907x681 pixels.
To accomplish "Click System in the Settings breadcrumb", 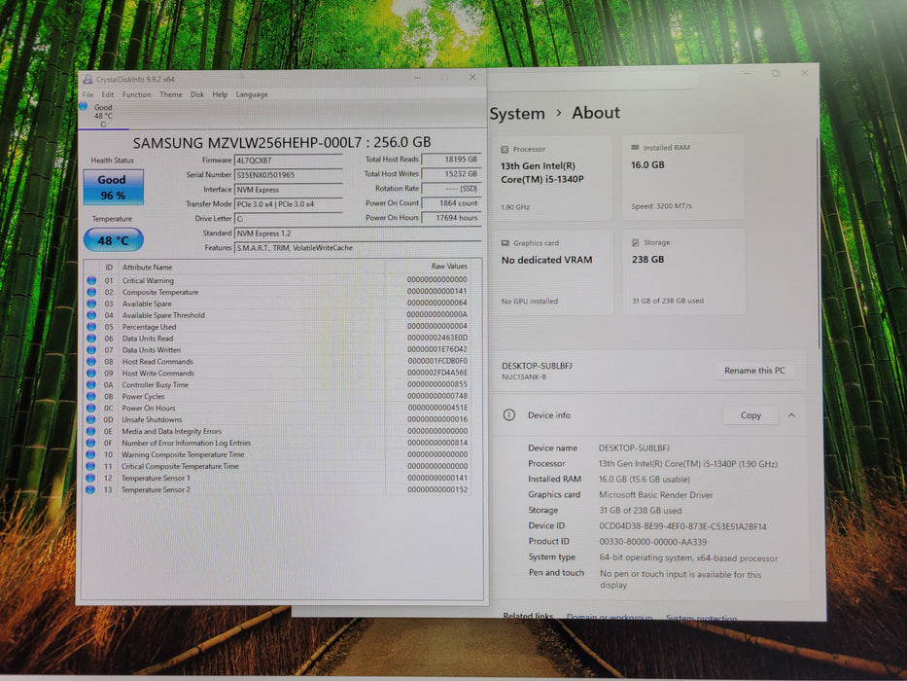I will pos(517,114).
